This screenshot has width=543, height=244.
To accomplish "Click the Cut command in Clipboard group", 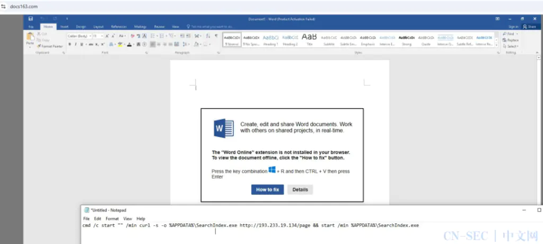I will click(42, 33).
